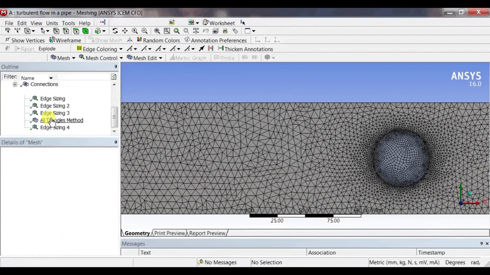Open the Mesh Control dropdown
The height and width of the screenshot is (275, 490).
pyautogui.click(x=101, y=58)
